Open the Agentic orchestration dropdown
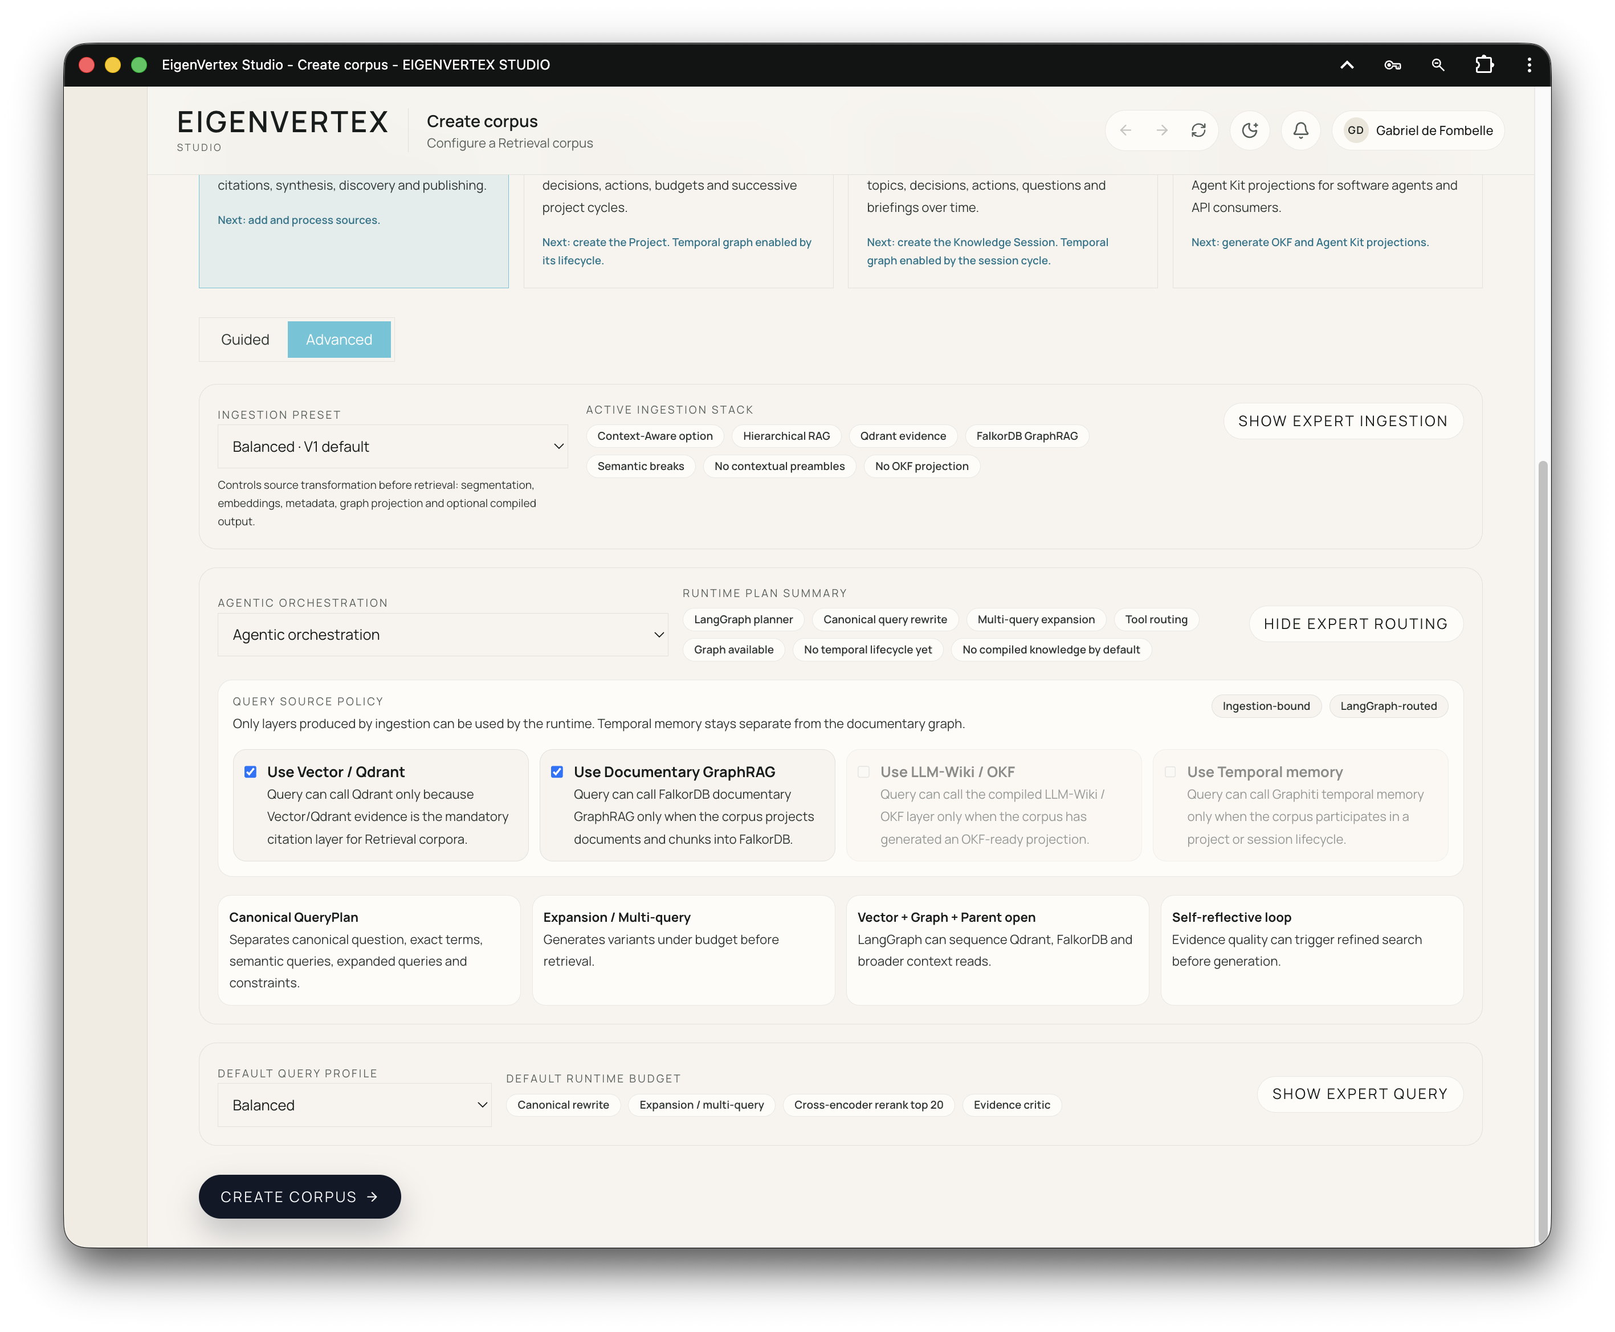This screenshot has width=1615, height=1332. (443, 635)
